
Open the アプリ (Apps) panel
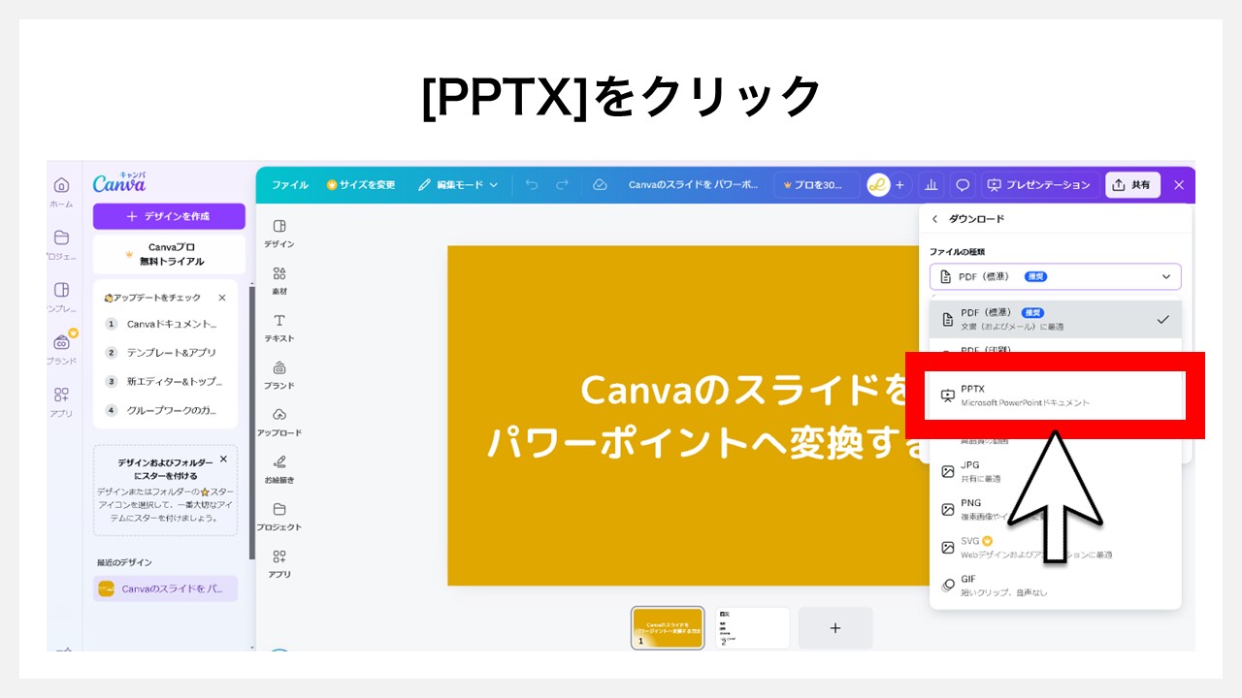[279, 563]
